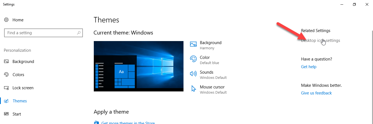
Task: Click the 'Related Settings' heading
Action: (x=316, y=31)
